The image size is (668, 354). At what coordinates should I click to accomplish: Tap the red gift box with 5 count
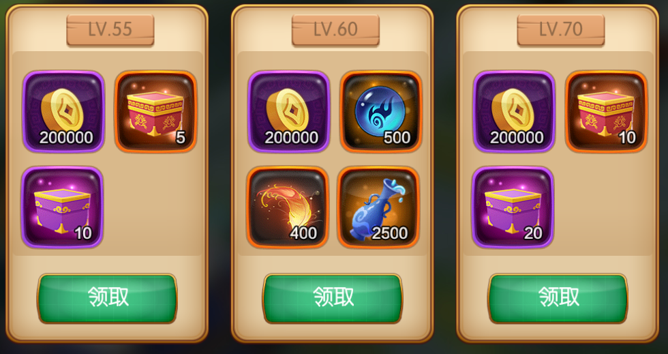click(155, 111)
